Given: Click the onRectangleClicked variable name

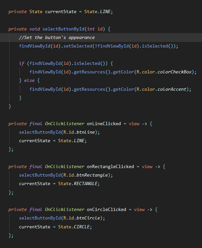Looking at the screenshot, I should [x=110, y=167].
